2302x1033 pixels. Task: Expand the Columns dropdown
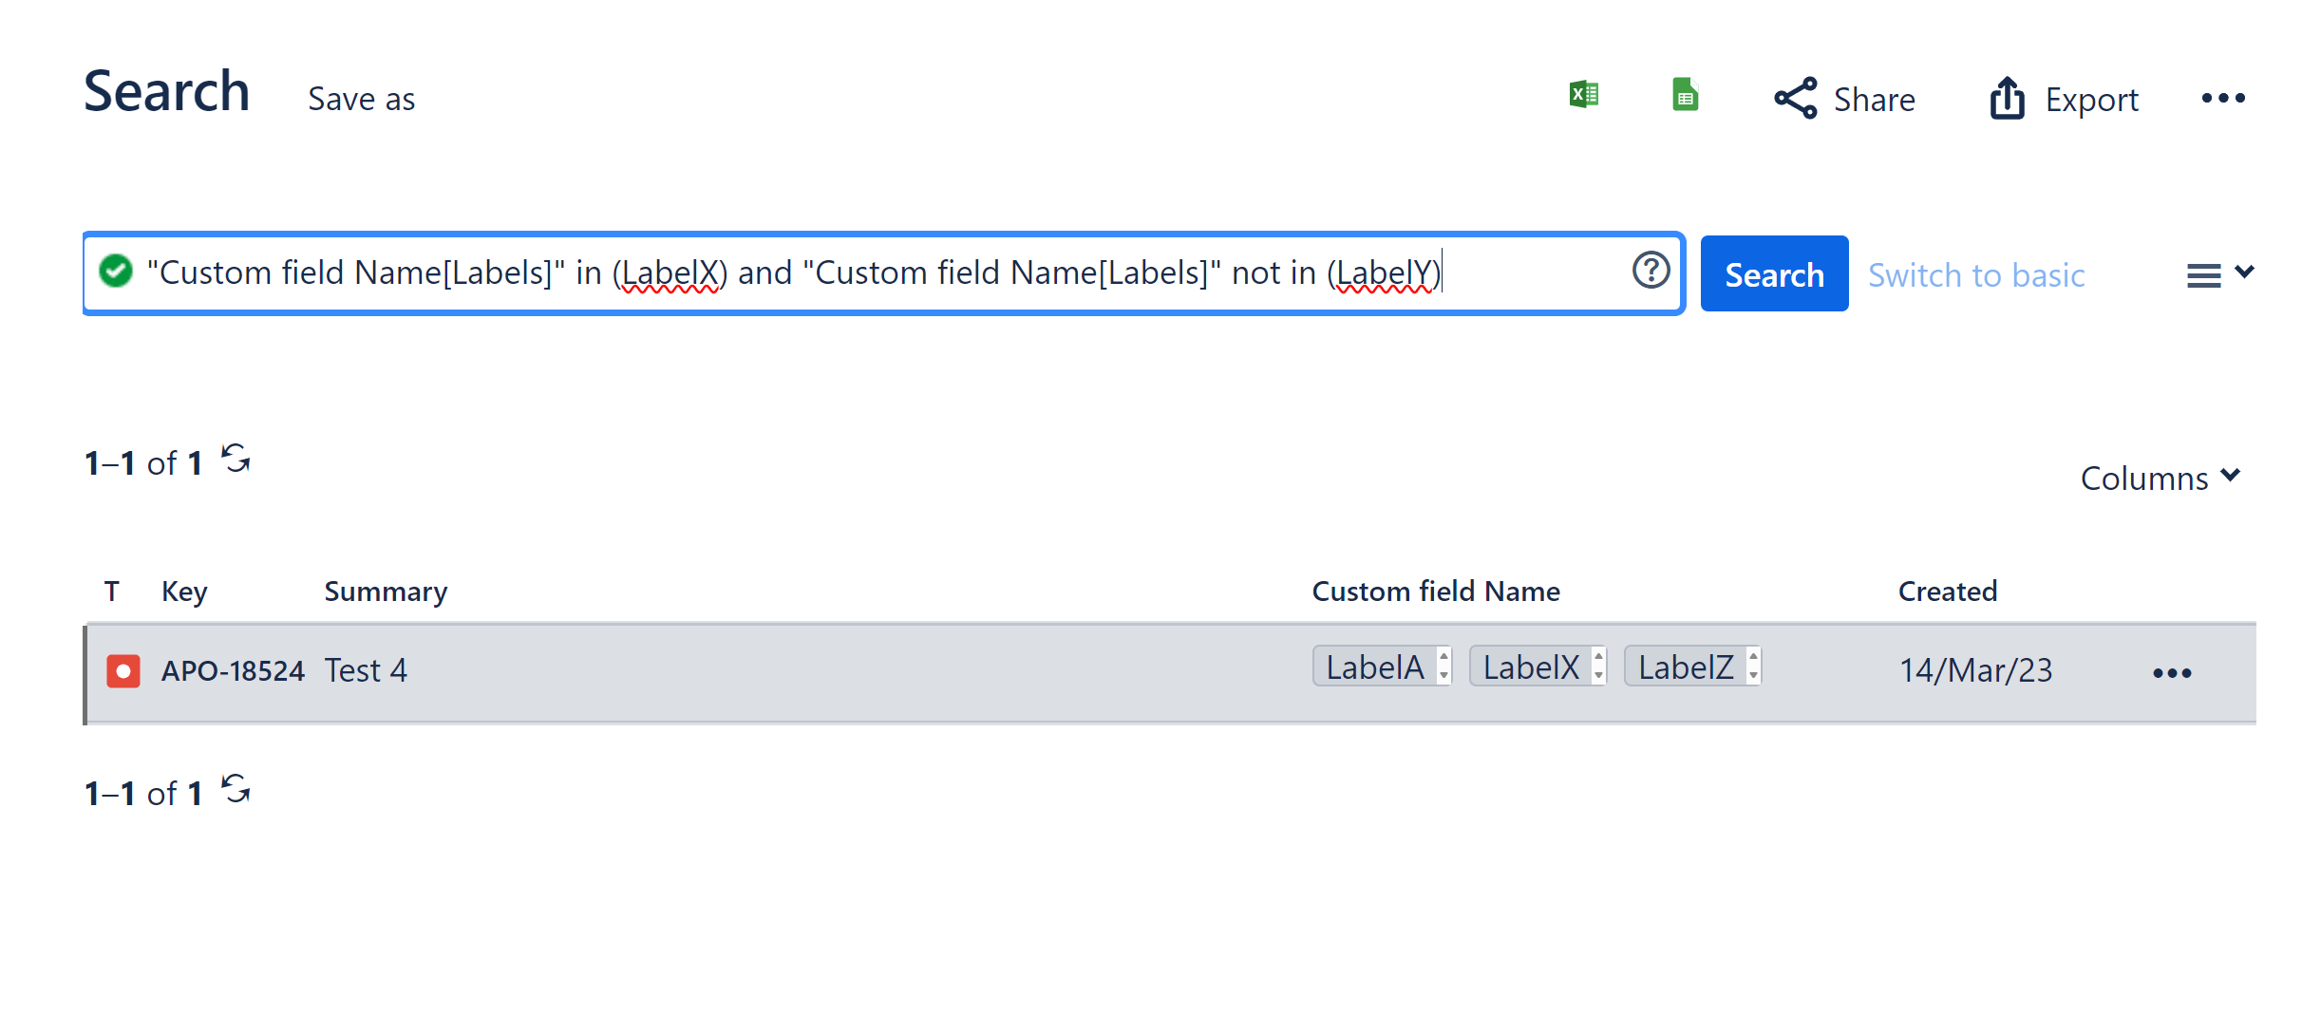2160,478
